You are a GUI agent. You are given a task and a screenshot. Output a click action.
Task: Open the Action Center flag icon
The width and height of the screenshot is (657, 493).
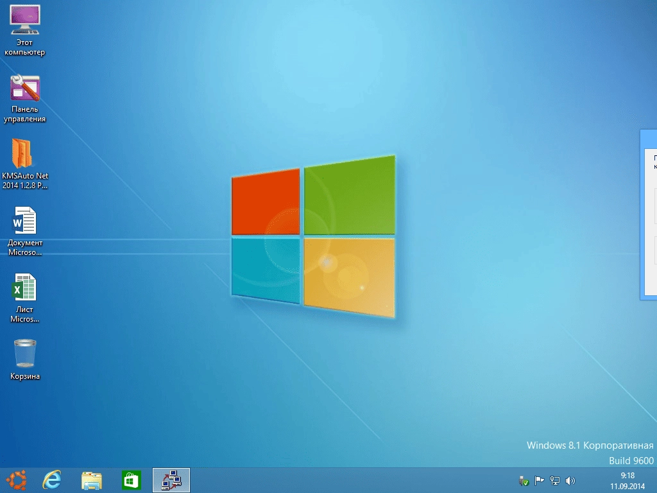click(x=539, y=480)
